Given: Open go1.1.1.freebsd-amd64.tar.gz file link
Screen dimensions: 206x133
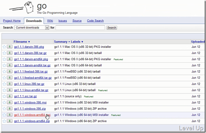Looking at the screenshot, I should (33, 78).
